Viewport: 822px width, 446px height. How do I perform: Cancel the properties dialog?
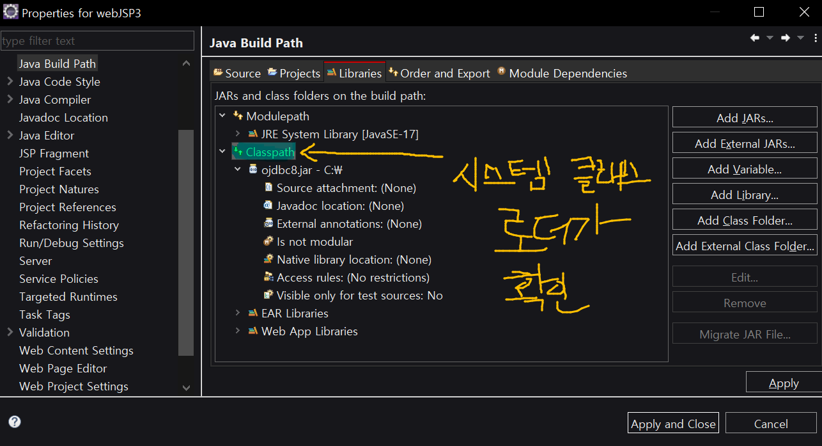click(771, 424)
